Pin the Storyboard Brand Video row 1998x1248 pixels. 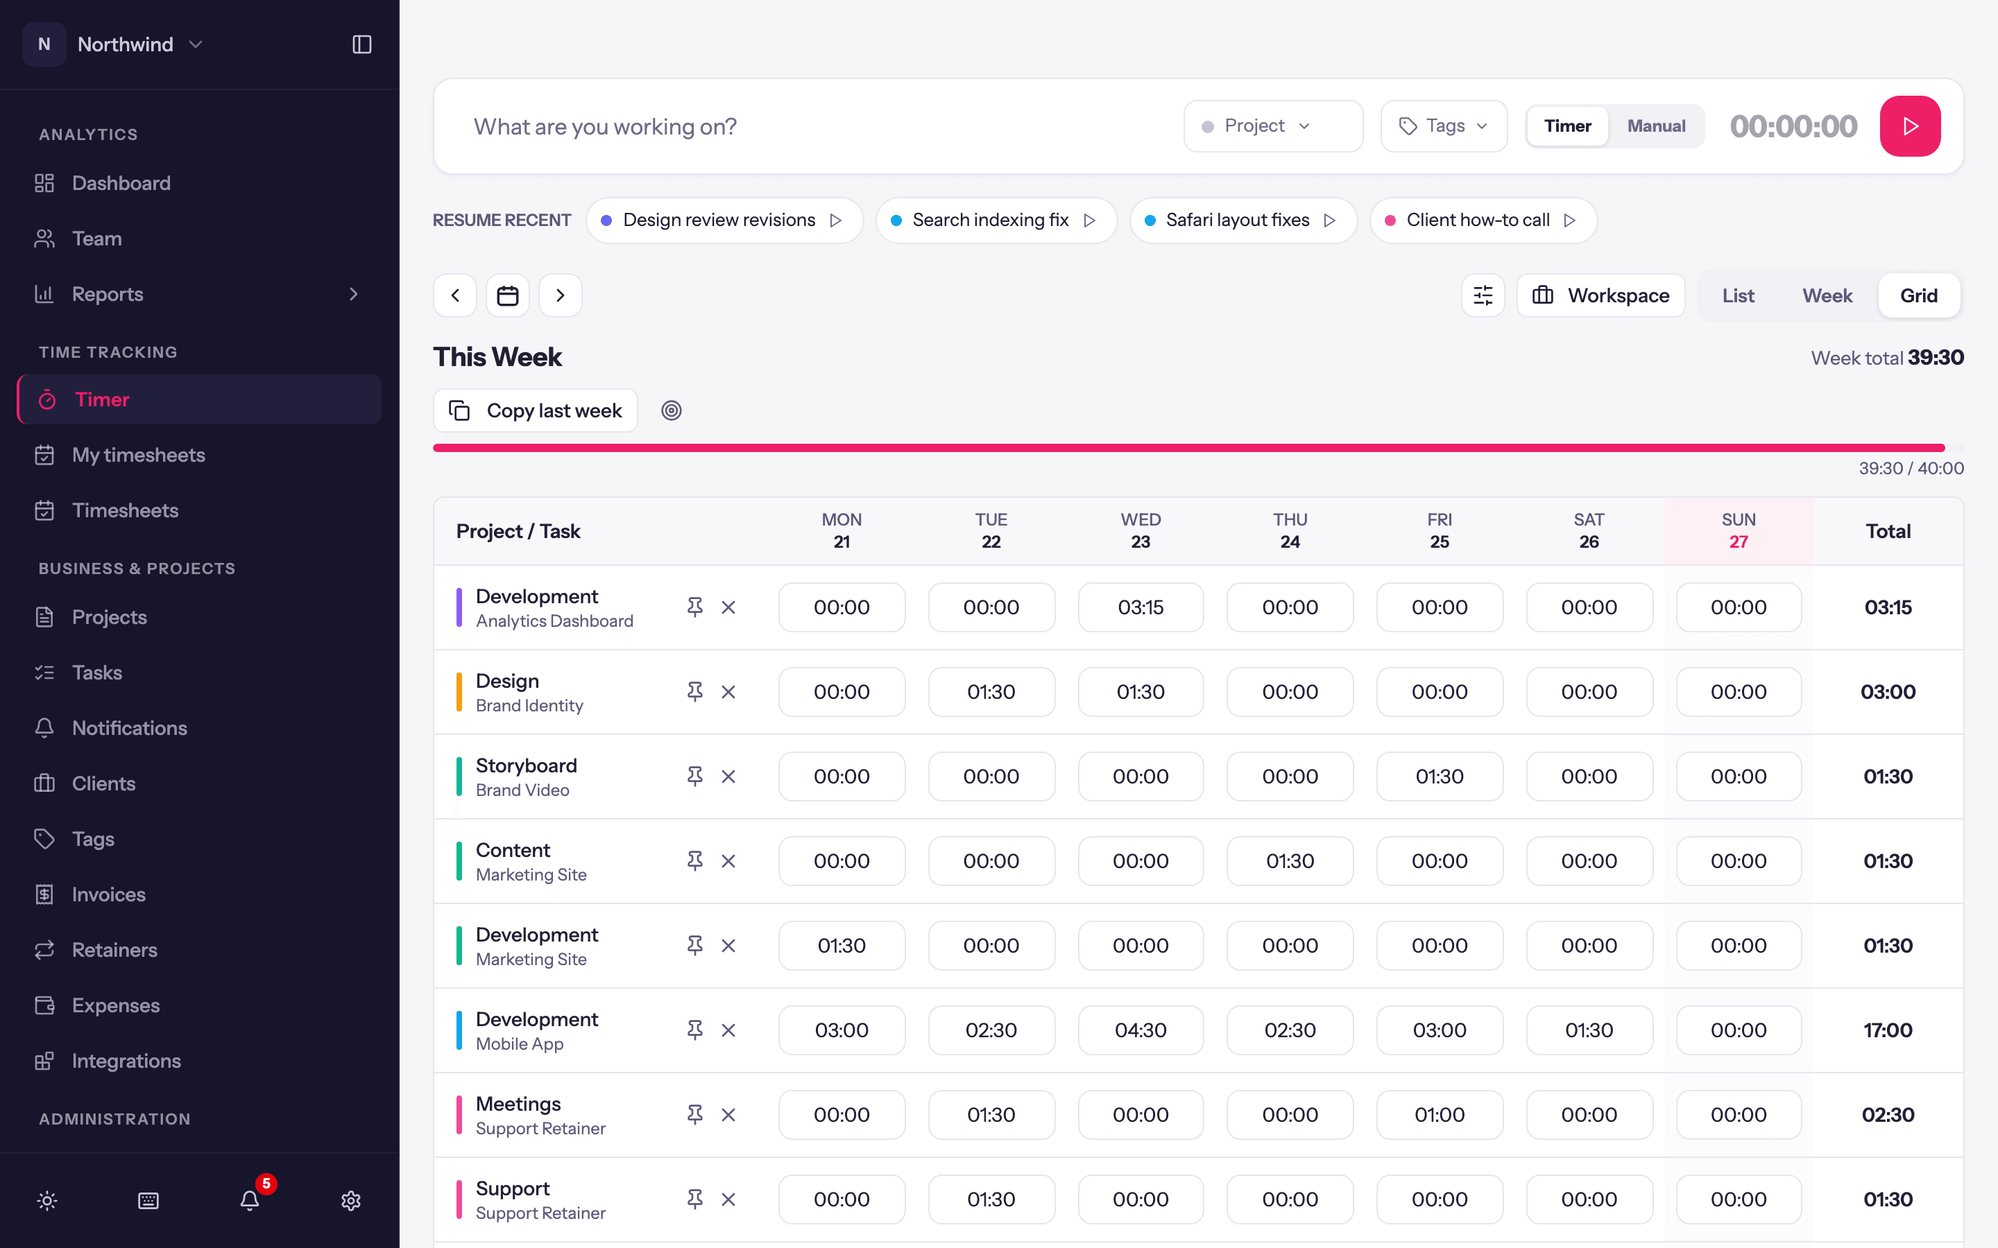point(695,777)
